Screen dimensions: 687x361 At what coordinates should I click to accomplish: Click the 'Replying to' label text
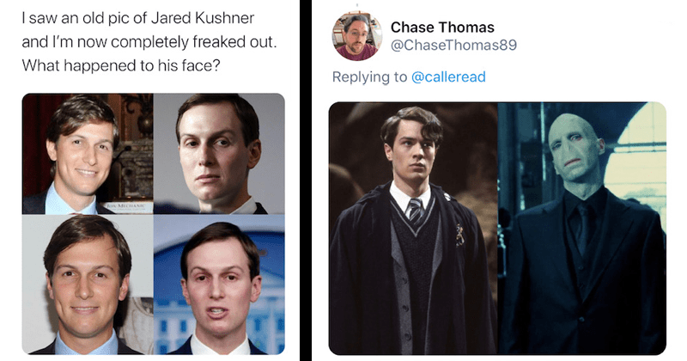coord(369,76)
